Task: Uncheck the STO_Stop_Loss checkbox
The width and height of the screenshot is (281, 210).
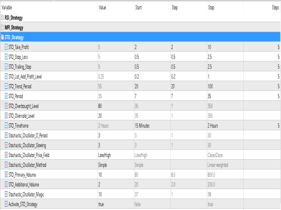Action: click(6, 57)
